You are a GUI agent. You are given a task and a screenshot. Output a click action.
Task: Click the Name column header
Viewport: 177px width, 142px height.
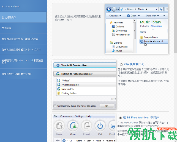143,32
